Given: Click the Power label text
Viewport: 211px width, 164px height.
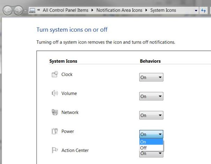Looking at the screenshot, I should pos(68,131).
